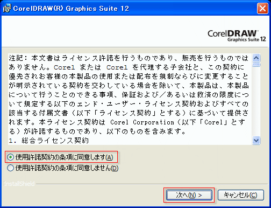271x208 pixels.
Task: Click the 次へ(N) > next button
Action: [189, 195]
